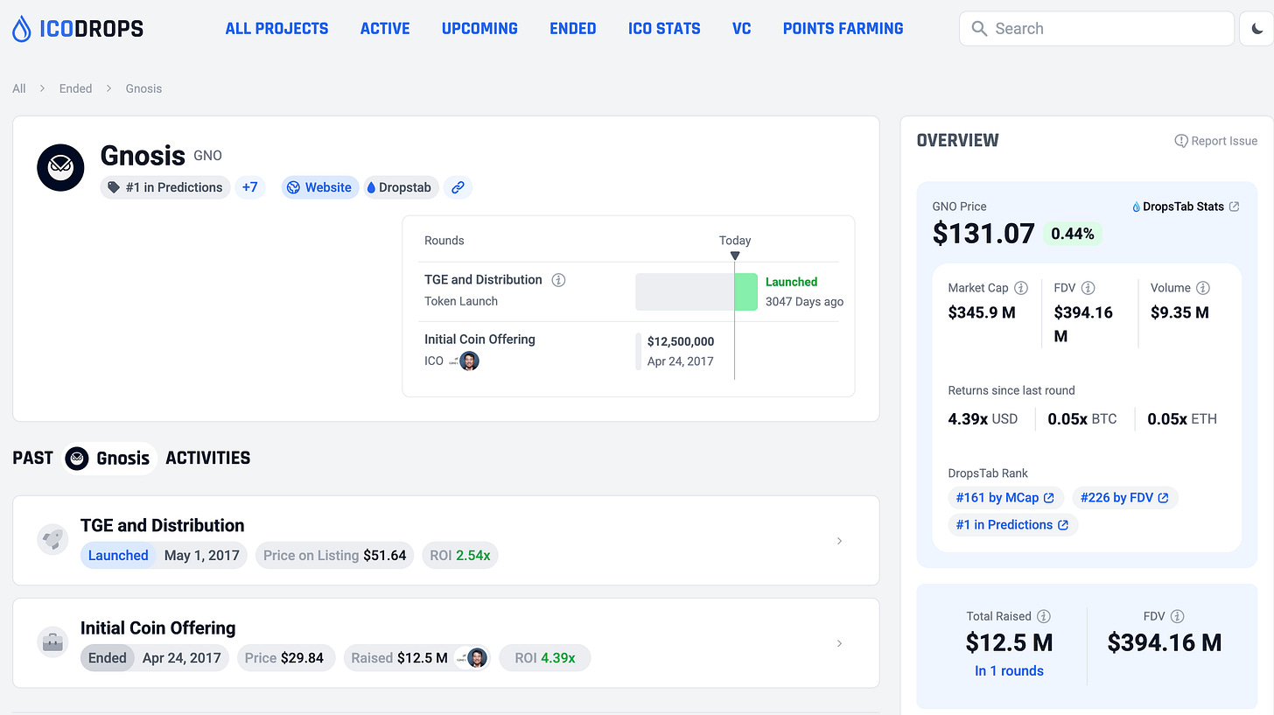Click the Ended status badge
This screenshot has height=715, width=1274.
click(x=108, y=658)
